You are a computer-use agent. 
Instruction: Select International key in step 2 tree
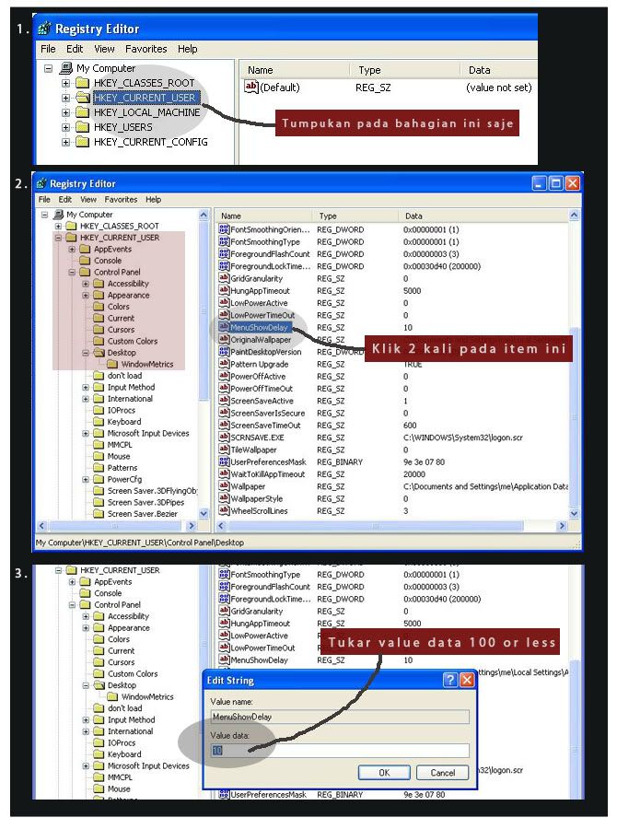point(130,399)
